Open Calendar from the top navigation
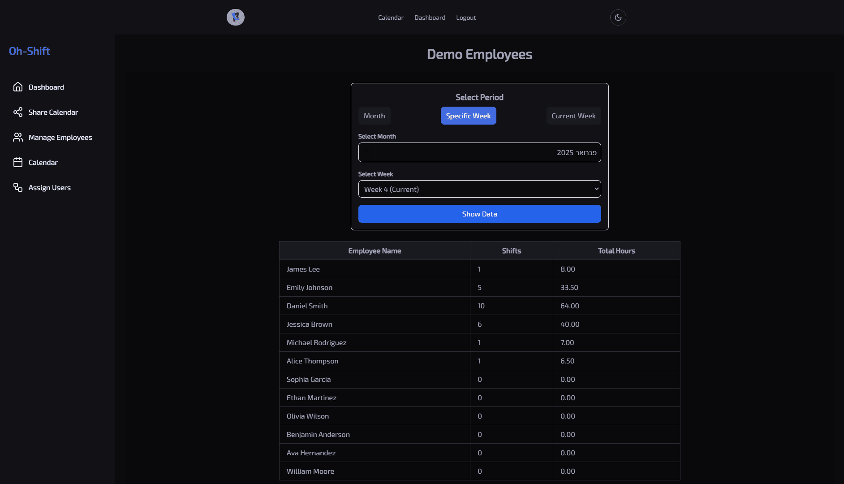This screenshot has width=844, height=484. pos(391,17)
